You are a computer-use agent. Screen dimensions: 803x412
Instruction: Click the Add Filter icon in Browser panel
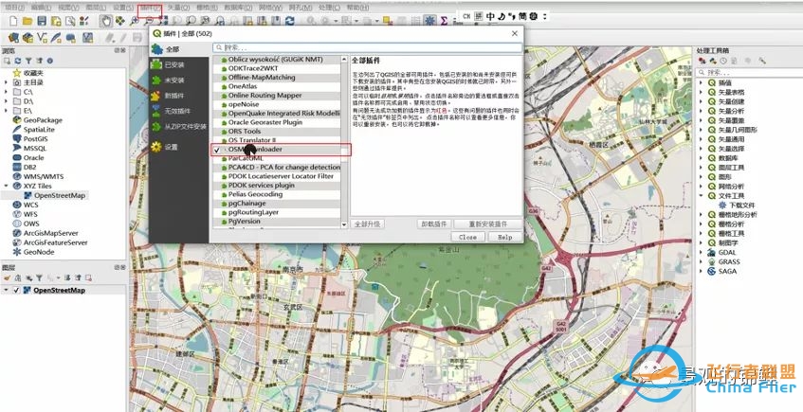coord(28,61)
